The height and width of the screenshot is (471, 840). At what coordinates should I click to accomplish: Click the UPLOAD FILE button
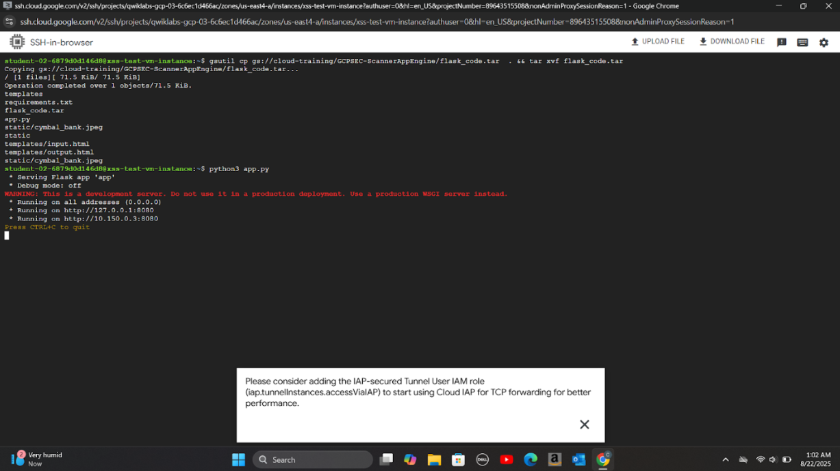click(x=657, y=42)
